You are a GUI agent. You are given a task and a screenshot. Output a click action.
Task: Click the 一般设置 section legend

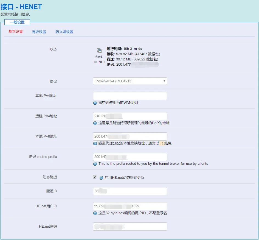17,22
